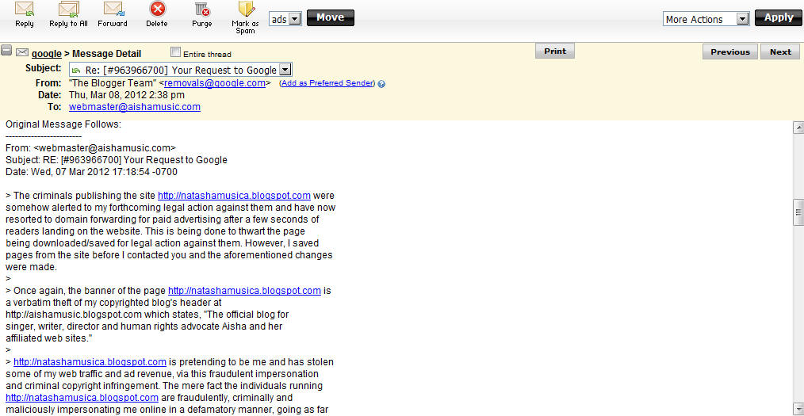Click scrollbar down arrow of message body

[x=798, y=408]
